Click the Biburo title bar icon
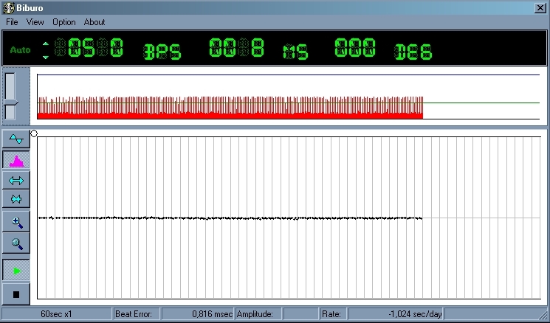This screenshot has width=550, height=323. pos(9,7)
